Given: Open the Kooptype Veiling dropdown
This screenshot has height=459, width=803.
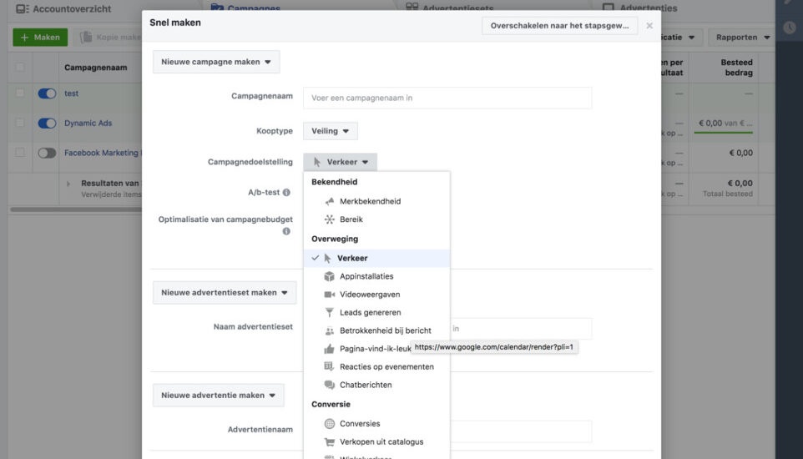Looking at the screenshot, I should (x=331, y=131).
